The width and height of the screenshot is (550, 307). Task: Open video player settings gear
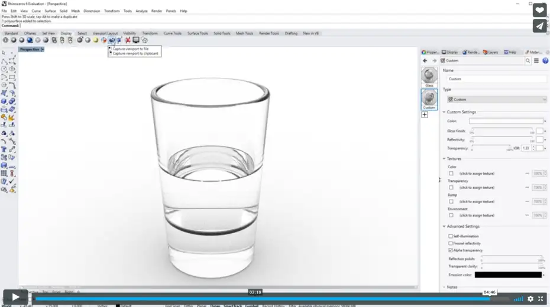pos(530,299)
